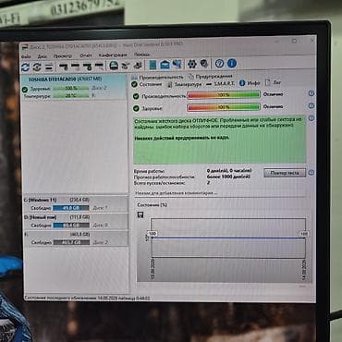
Task: Click the last update status bar text
Action: (x=87, y=298)
